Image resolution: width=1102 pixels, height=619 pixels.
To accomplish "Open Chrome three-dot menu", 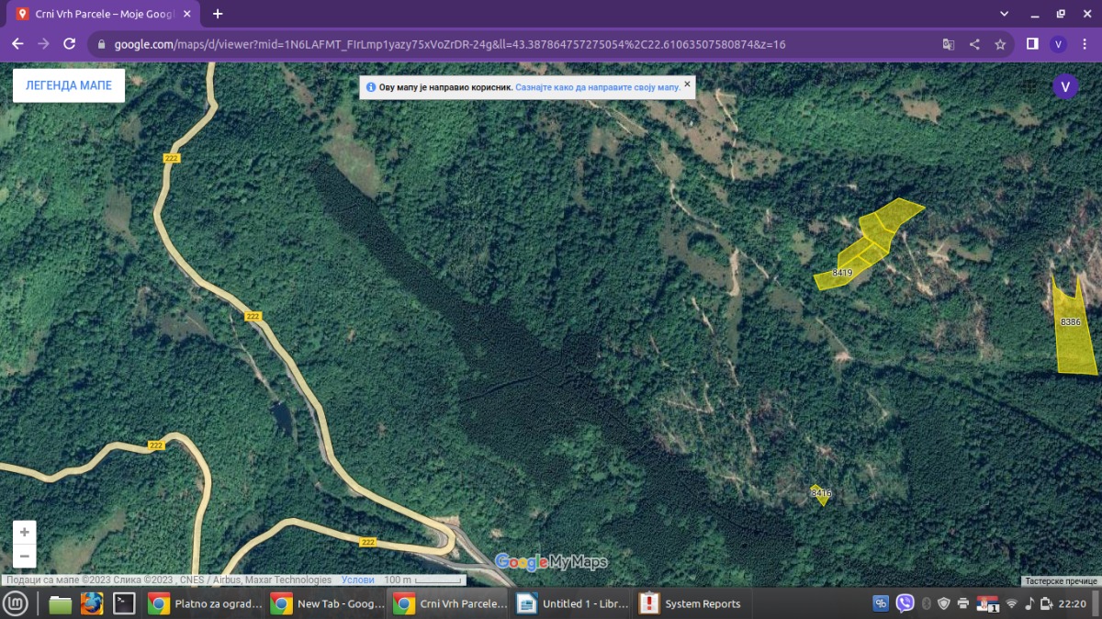I will (1084, 44).
